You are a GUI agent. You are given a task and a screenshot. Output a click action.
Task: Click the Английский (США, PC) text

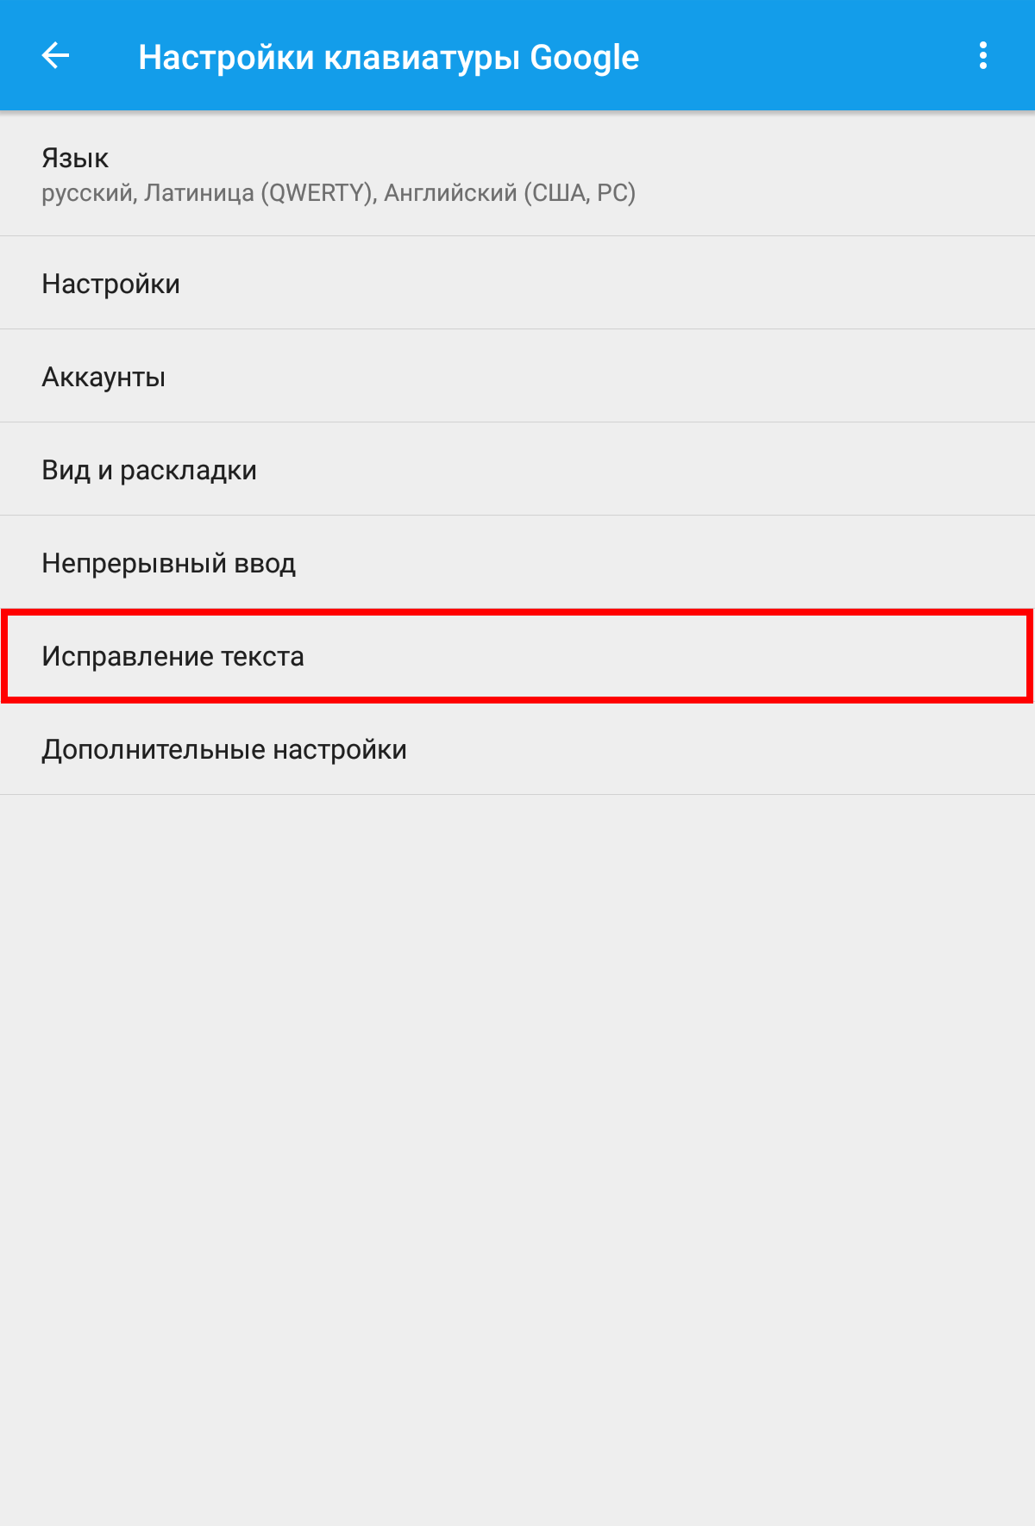pos(510,193)
